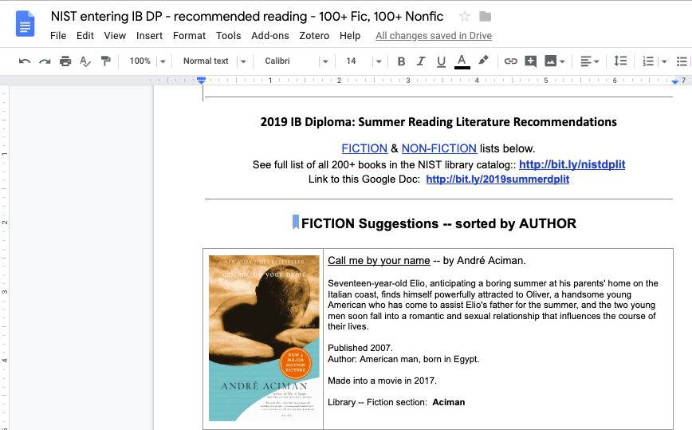
Task: Open text color picker
Action: (462, 61)
